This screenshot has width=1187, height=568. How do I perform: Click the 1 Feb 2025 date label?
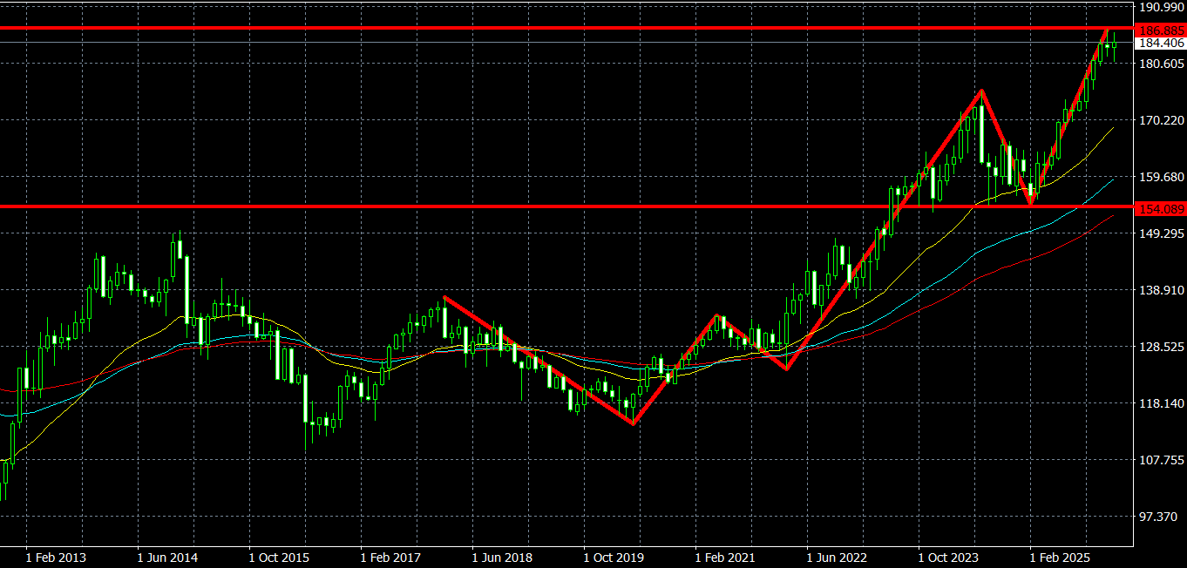pyautogui.click(x=1060, y=557)
